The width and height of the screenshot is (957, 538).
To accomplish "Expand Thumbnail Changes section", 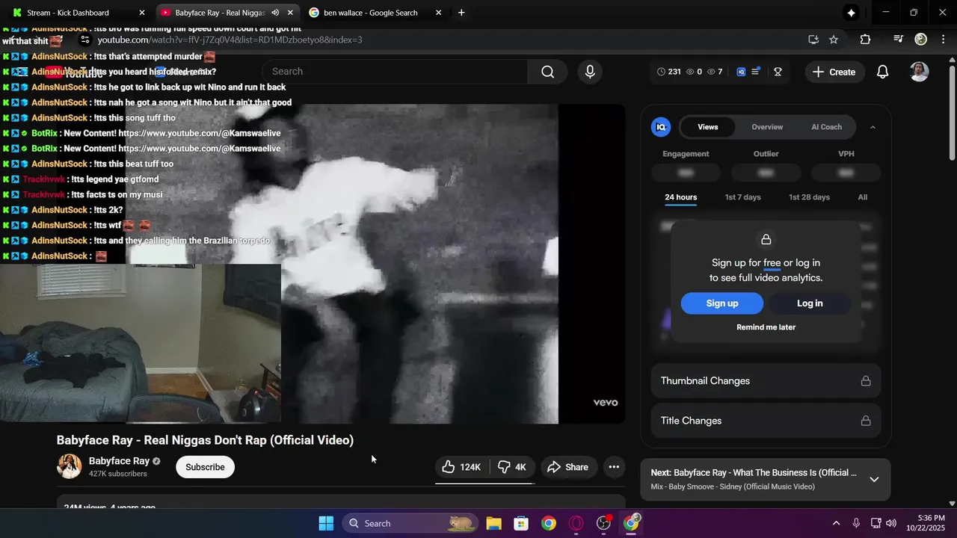I will tap(766, 381).
